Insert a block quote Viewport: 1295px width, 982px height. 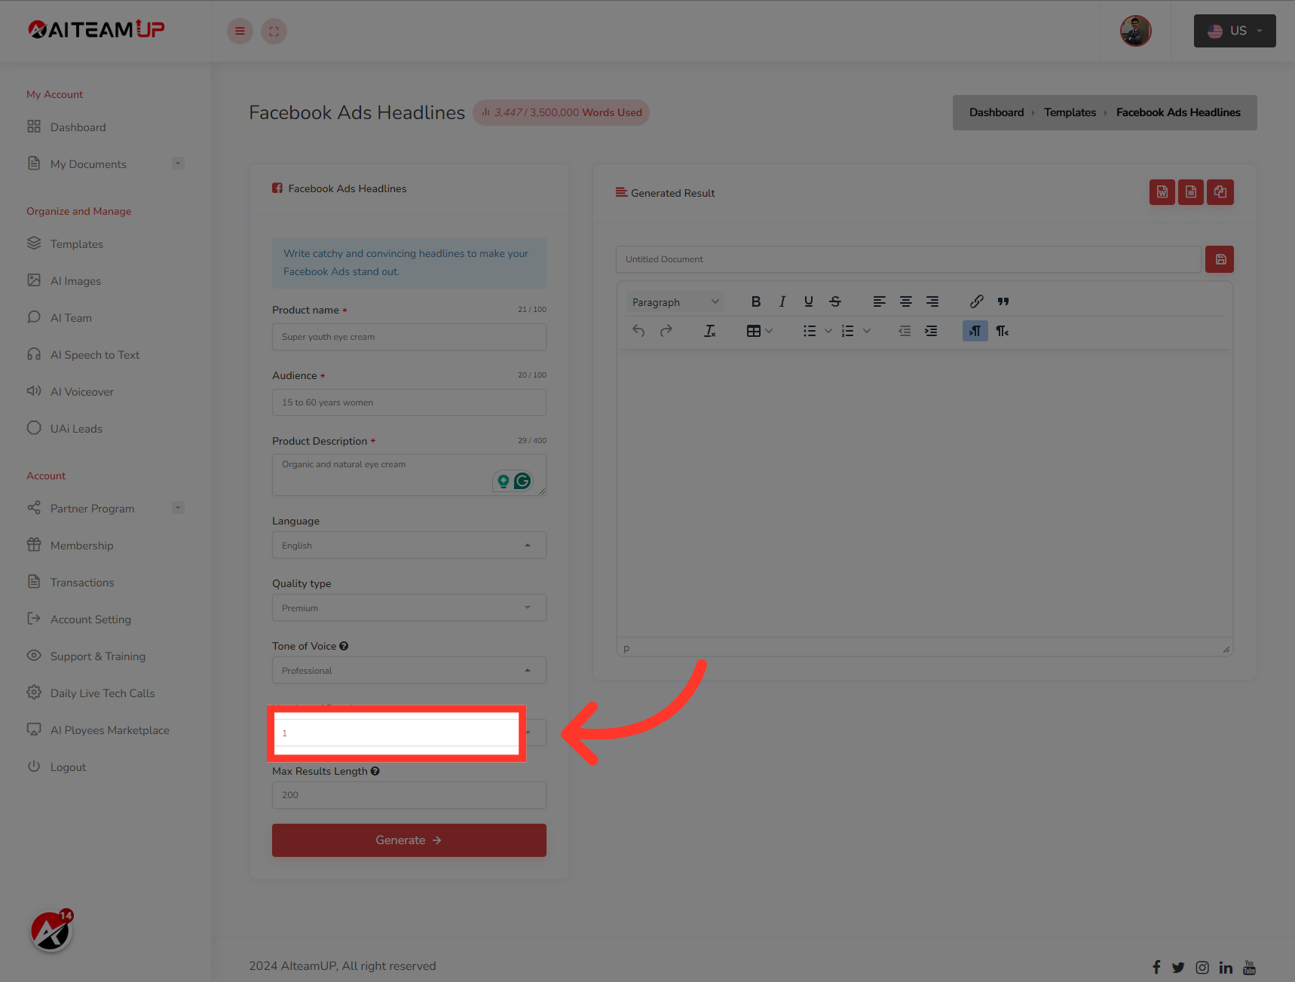click(x=1003, y=301)
